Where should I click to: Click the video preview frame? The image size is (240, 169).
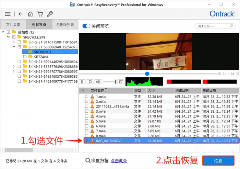pos(159,52)
